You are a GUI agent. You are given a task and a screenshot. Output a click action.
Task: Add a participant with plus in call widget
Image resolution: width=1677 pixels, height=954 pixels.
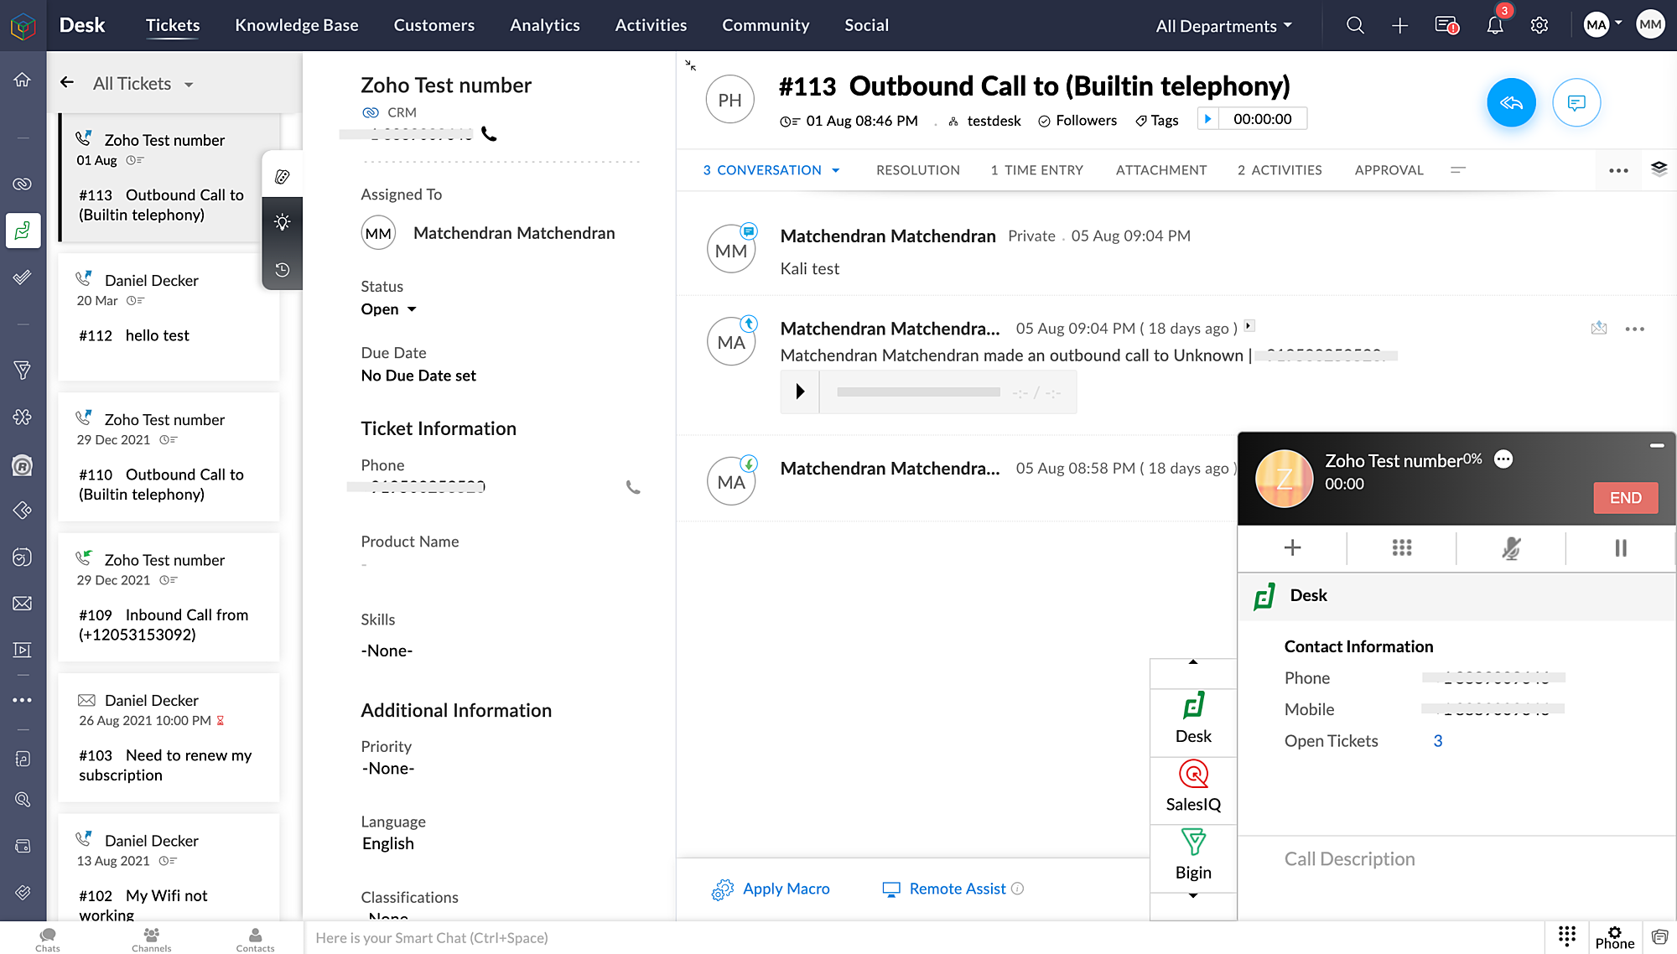pos(1292,547)
